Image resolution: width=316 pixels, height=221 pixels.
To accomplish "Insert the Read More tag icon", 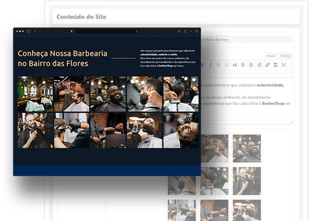I will [x=276, y=65].
